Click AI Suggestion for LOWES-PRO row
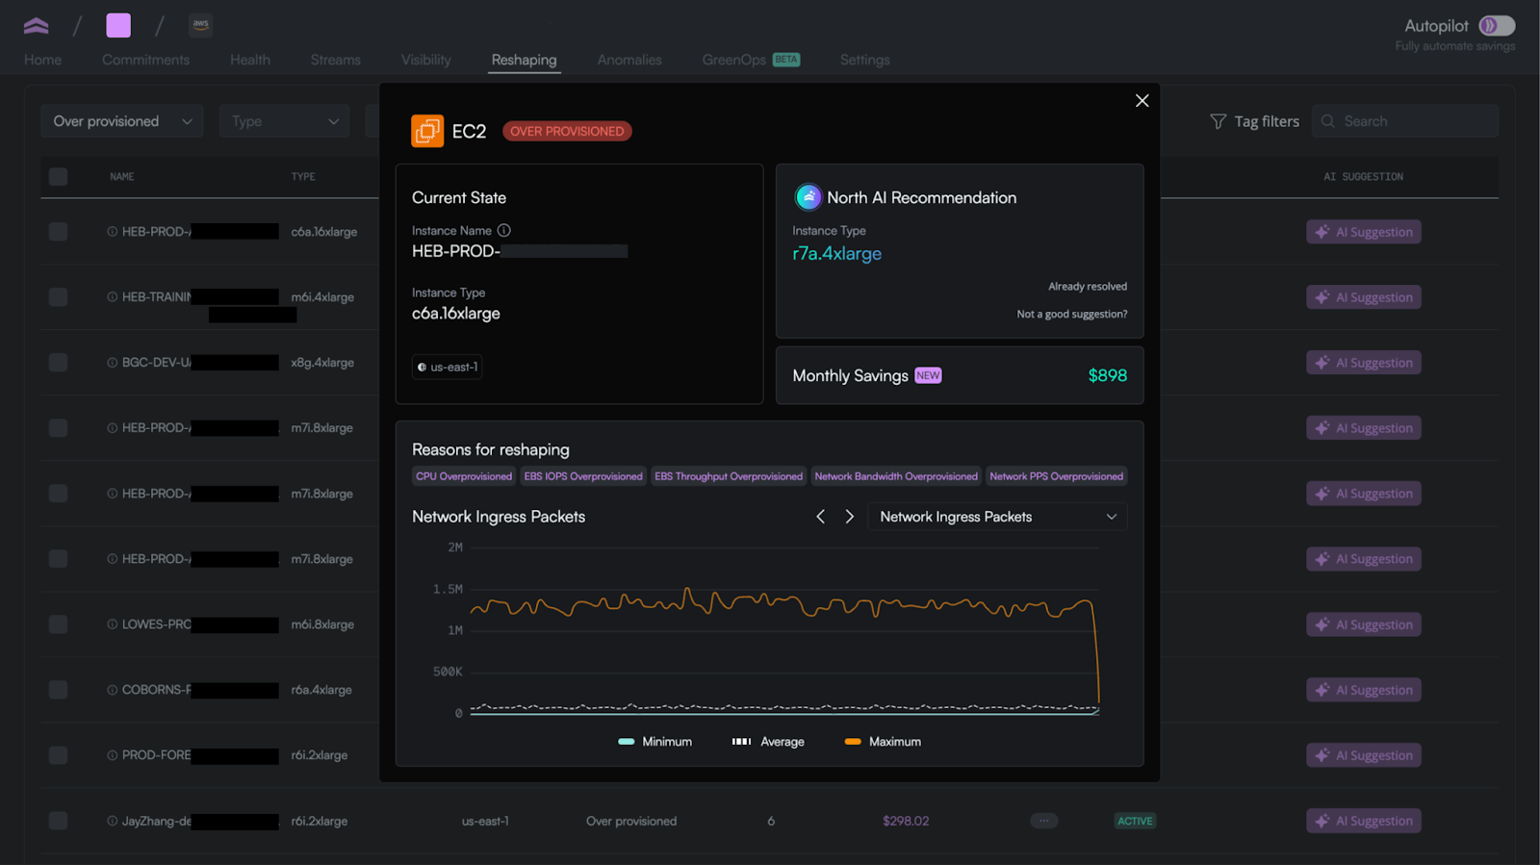1540x865 pixels. [1364, 624]
